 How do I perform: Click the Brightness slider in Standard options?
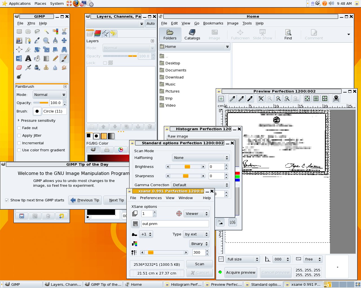coord(186,167)
